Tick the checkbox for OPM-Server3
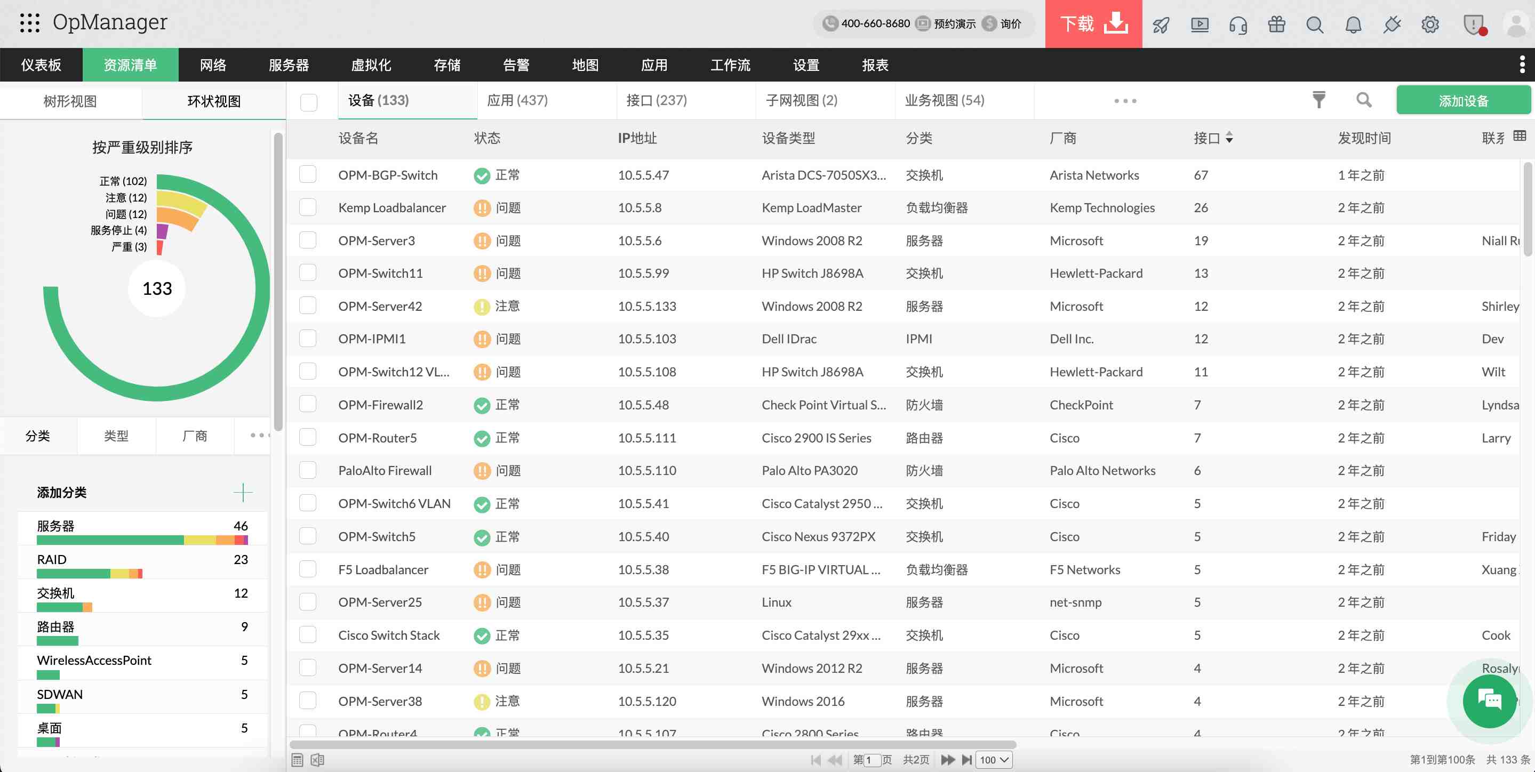 pos(307,240)
